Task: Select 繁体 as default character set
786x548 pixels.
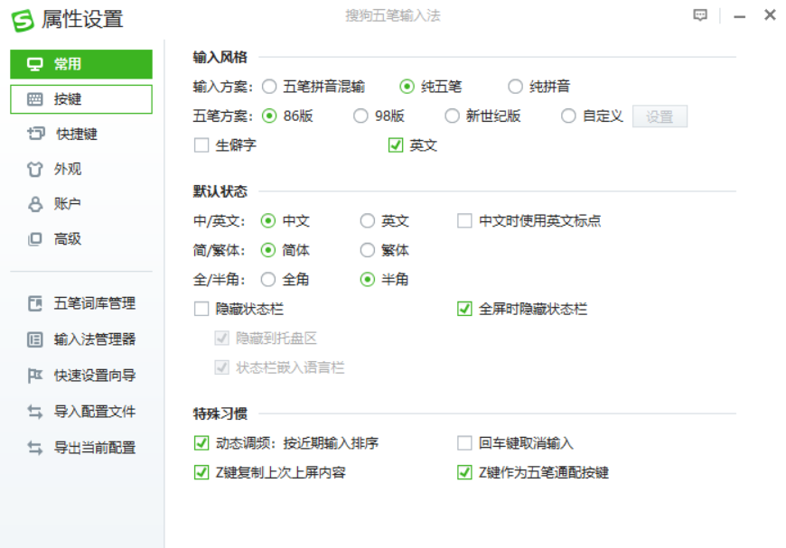Action: pos(368,250)
